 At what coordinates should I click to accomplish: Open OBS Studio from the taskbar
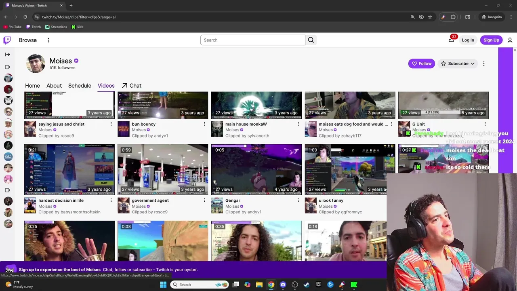[295, 285]
